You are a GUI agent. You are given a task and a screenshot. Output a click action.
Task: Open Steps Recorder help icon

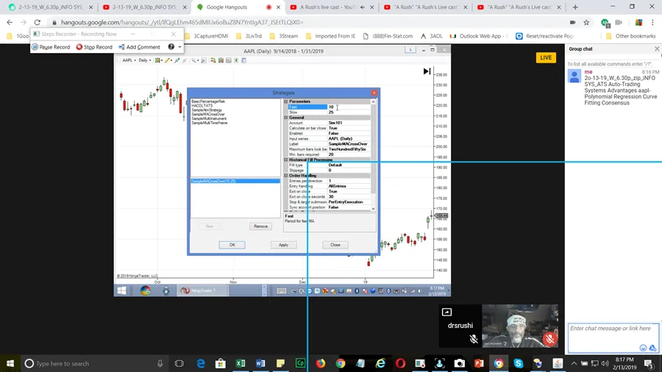(171, 47)
